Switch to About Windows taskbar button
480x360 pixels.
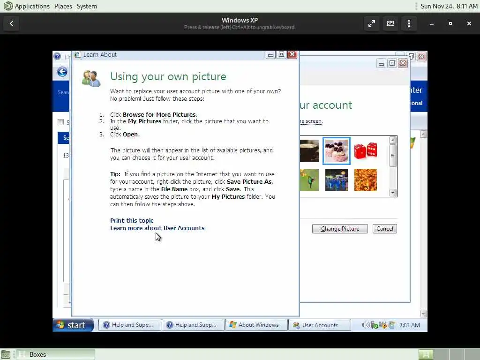pyautogui.click(x=256, y=325)
